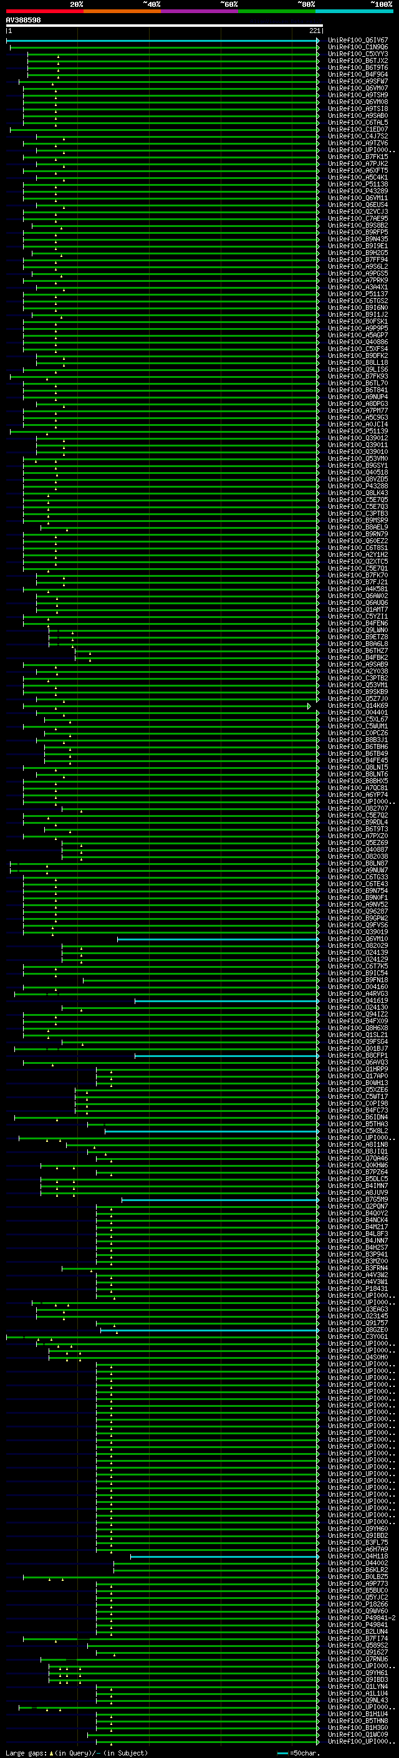Click the white AV388598 query bar

click(x=165, y=25)
